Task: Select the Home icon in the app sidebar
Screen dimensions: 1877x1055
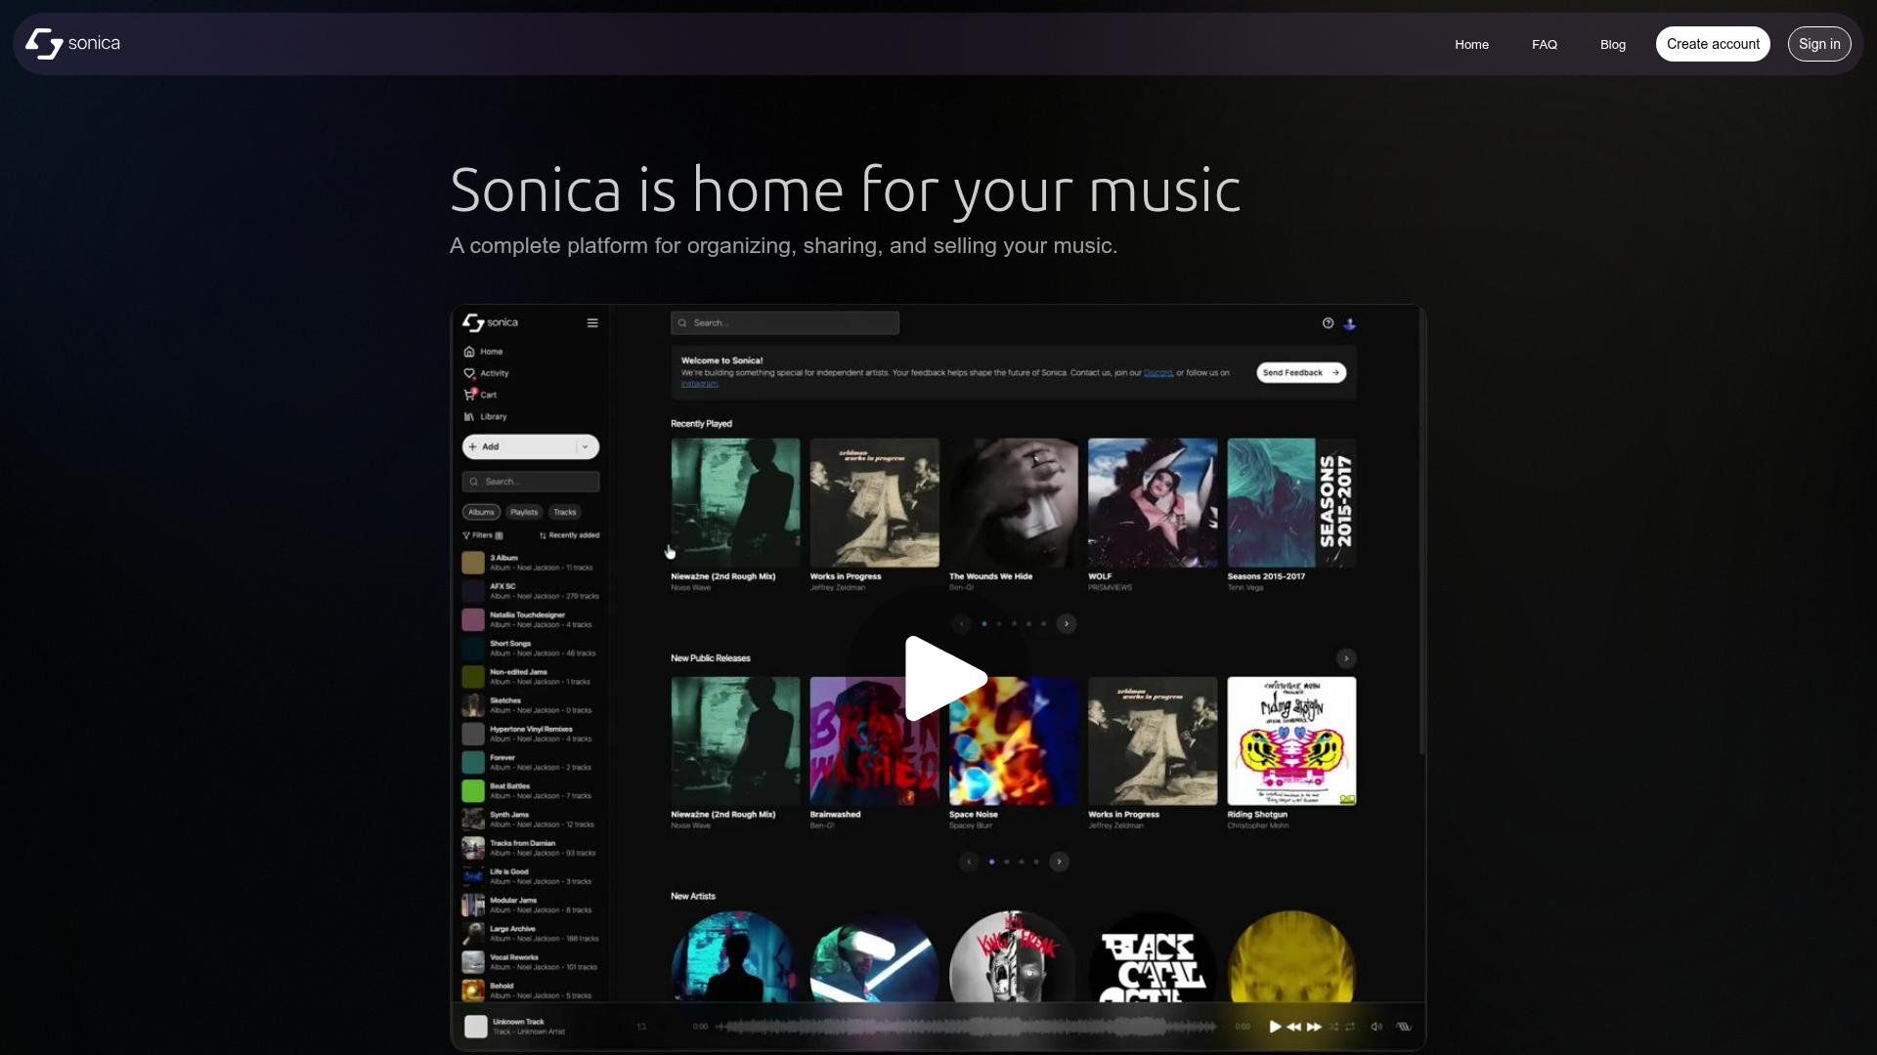Action: [469, 352]
